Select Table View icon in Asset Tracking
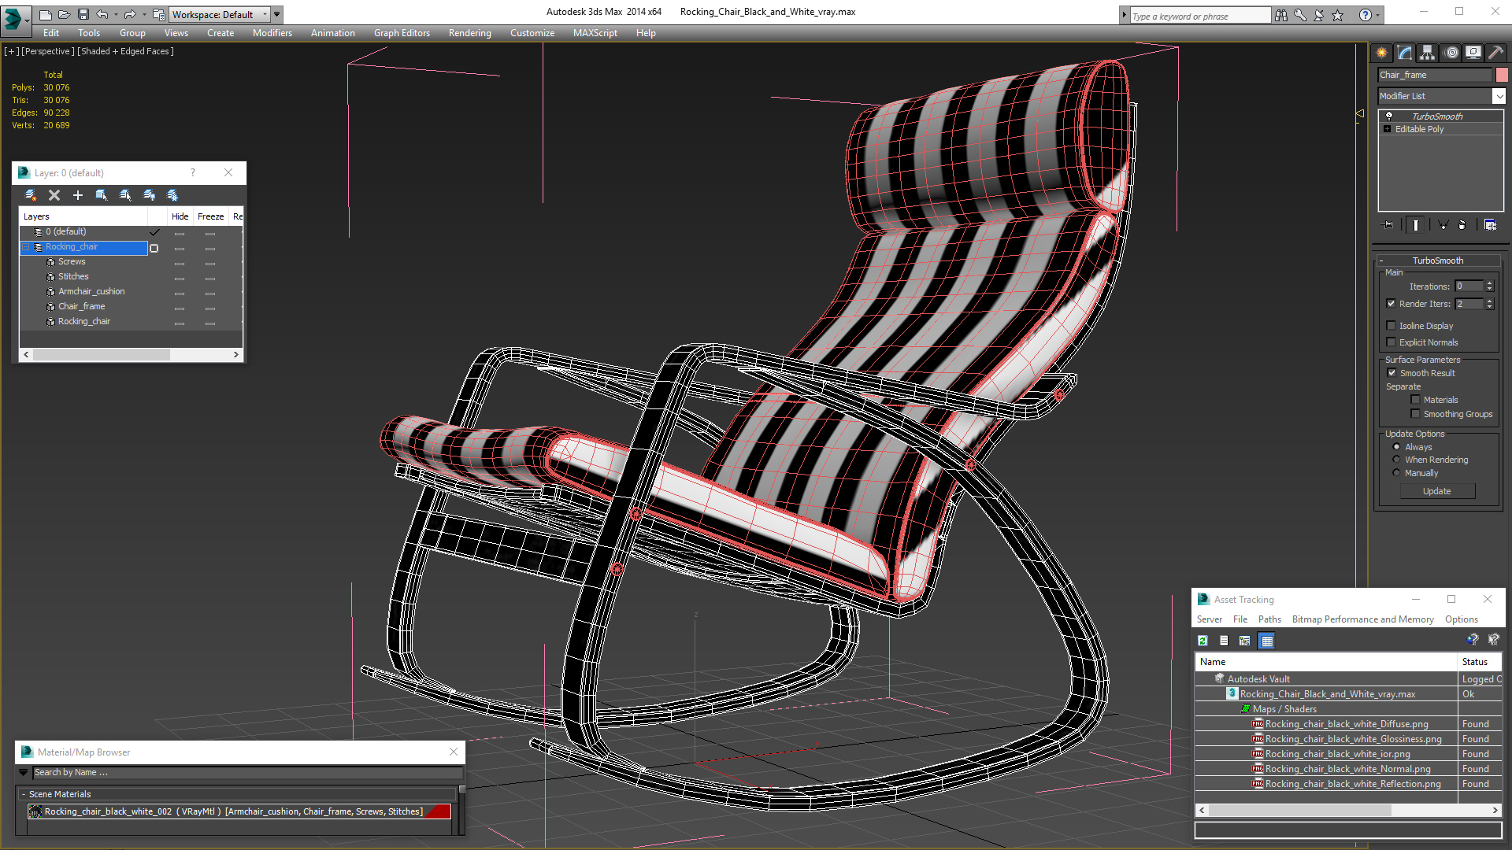 click(x=1266, y=641)
